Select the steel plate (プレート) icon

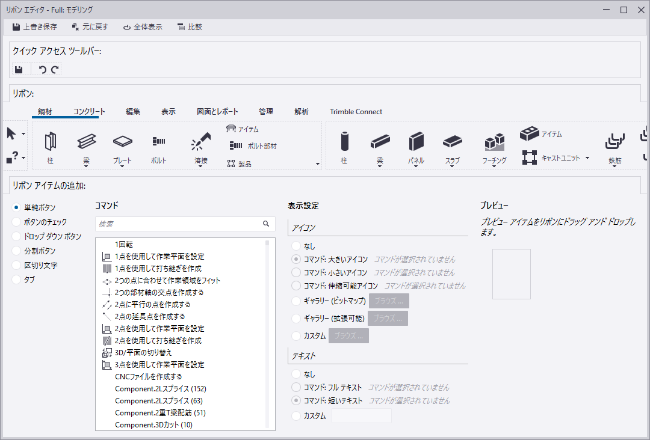(x=122, y=142)
